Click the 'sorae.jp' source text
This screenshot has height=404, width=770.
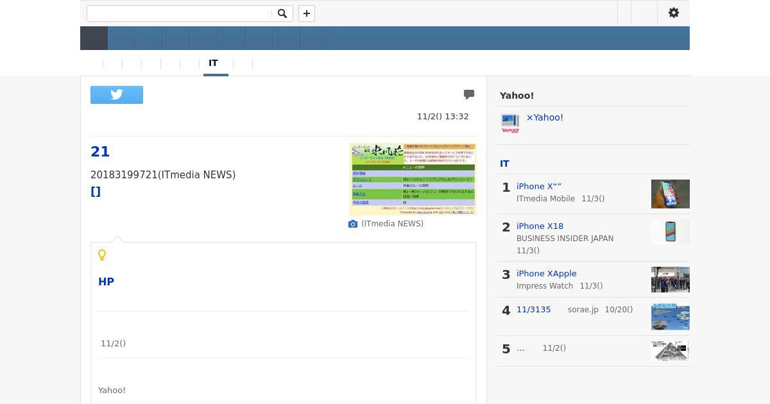pos(583,310)
